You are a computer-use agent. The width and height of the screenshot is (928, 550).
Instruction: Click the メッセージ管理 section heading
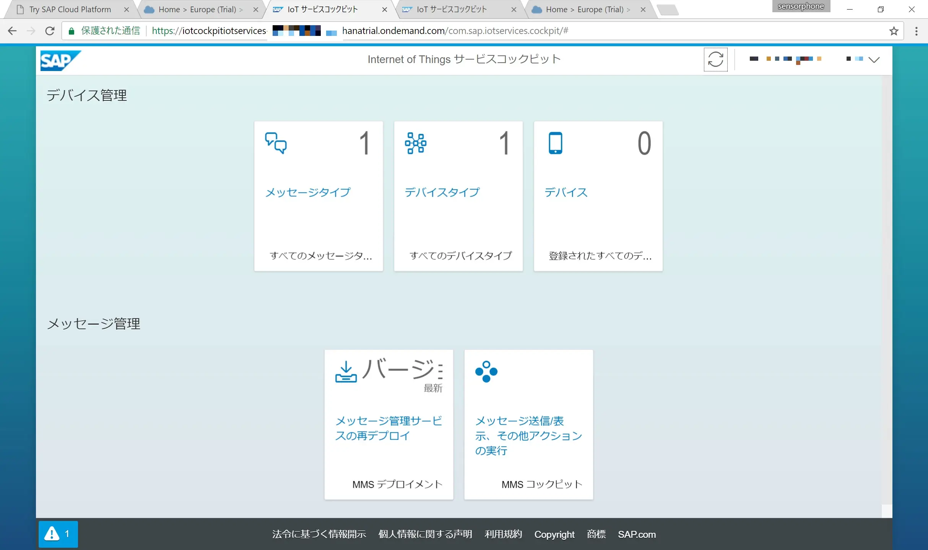point(94,324)
